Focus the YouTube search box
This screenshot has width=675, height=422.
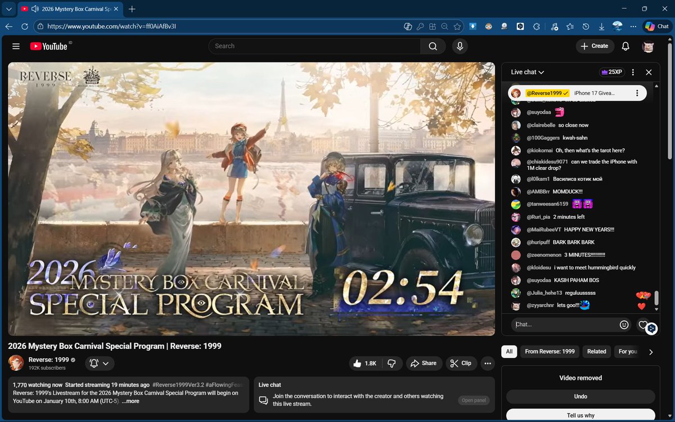[314, 46]
